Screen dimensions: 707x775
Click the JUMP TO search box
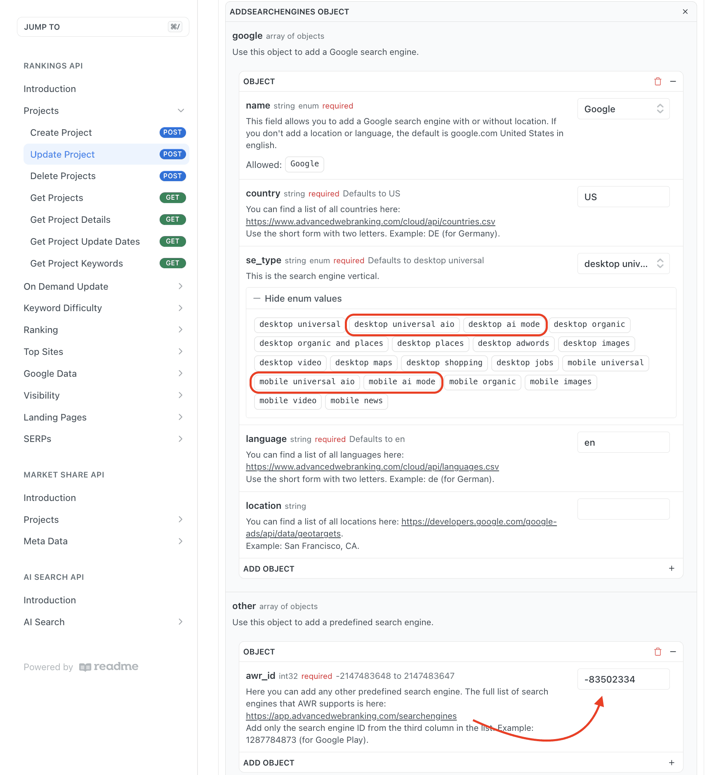(103, 27)
